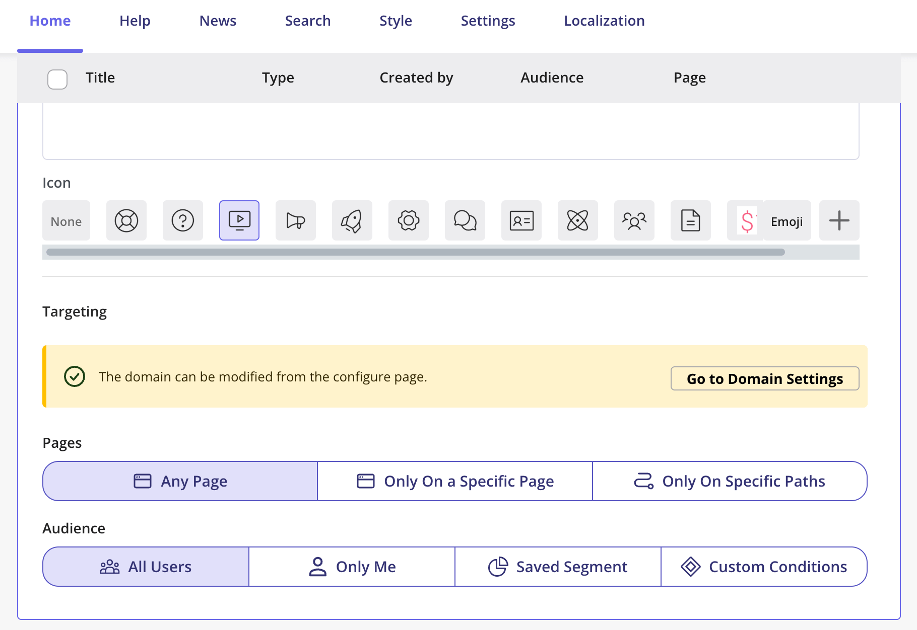Choose the contact card icon
917x630 pixels.
click(x=521, y=220)
